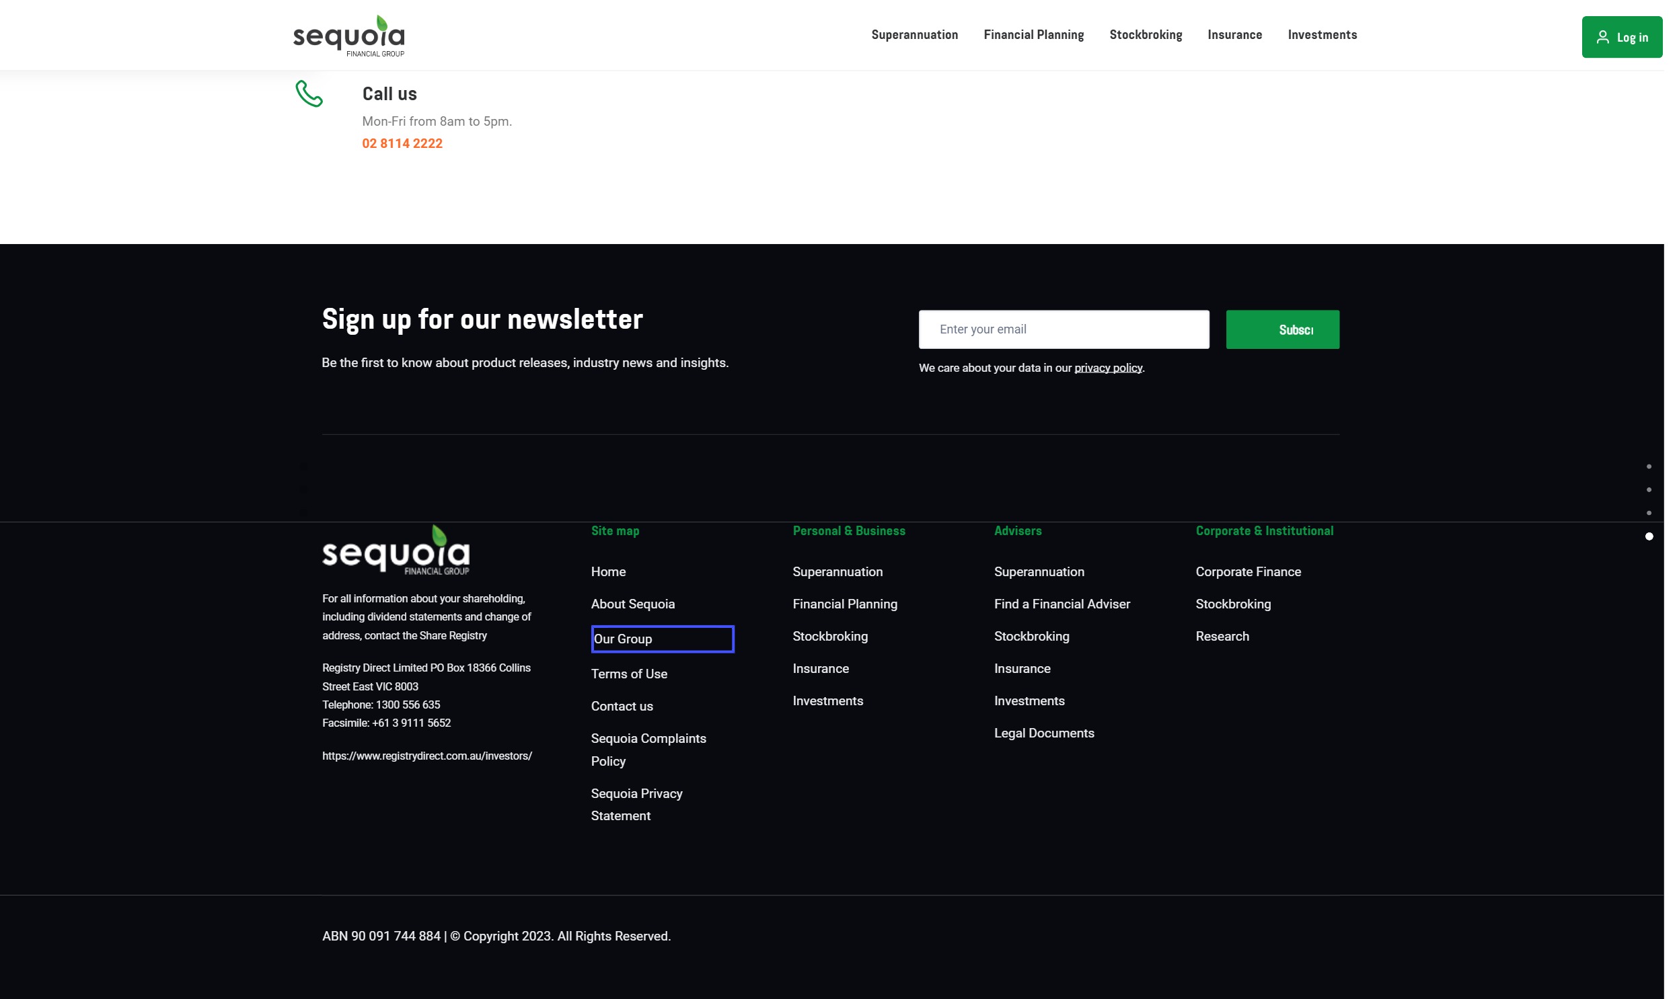This screenshot has height=999, width=1679.
Task: Select the second page section dot
Action: [x=1649, y=490]
